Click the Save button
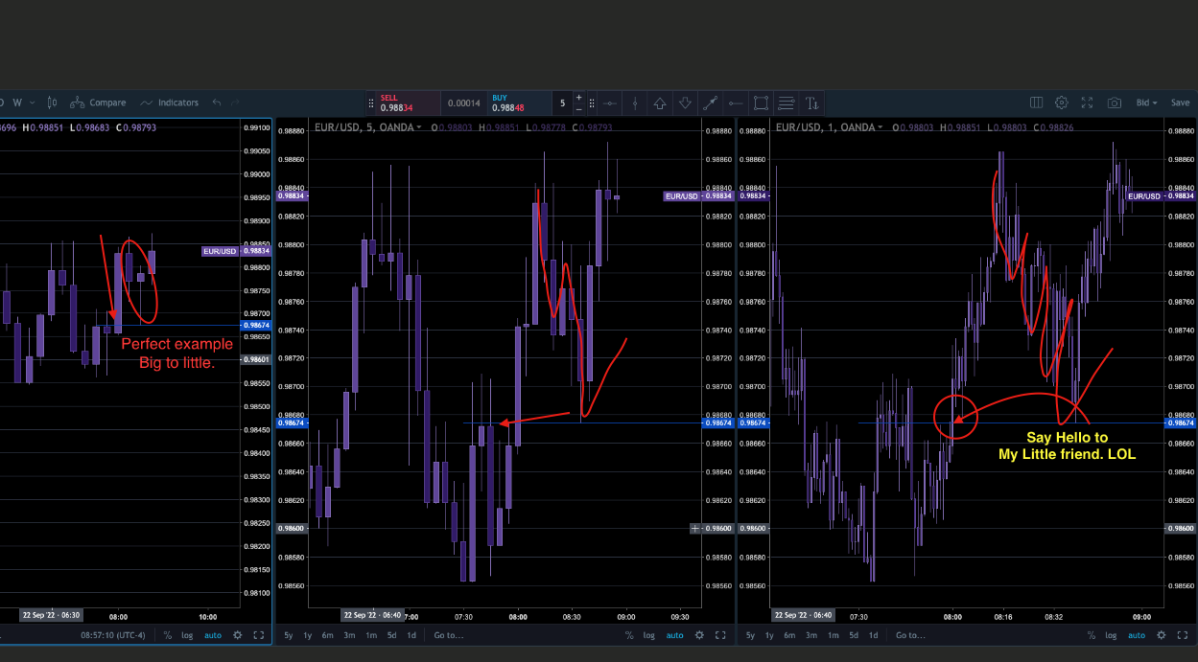This screenshot has width=1198, height=662. 1181,103
